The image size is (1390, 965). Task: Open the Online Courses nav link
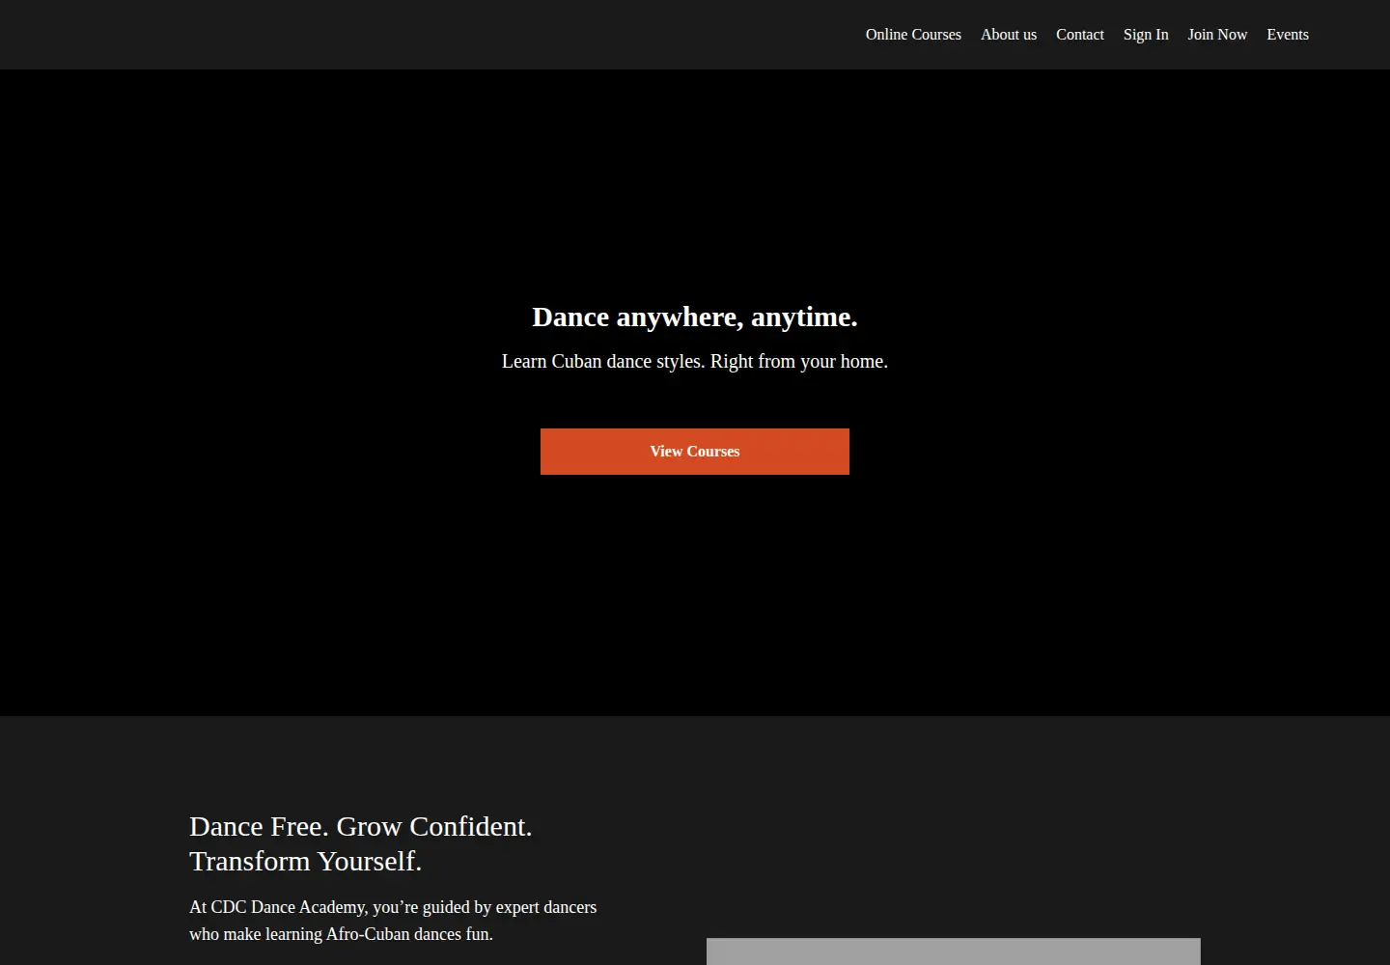tap(913, 35)
